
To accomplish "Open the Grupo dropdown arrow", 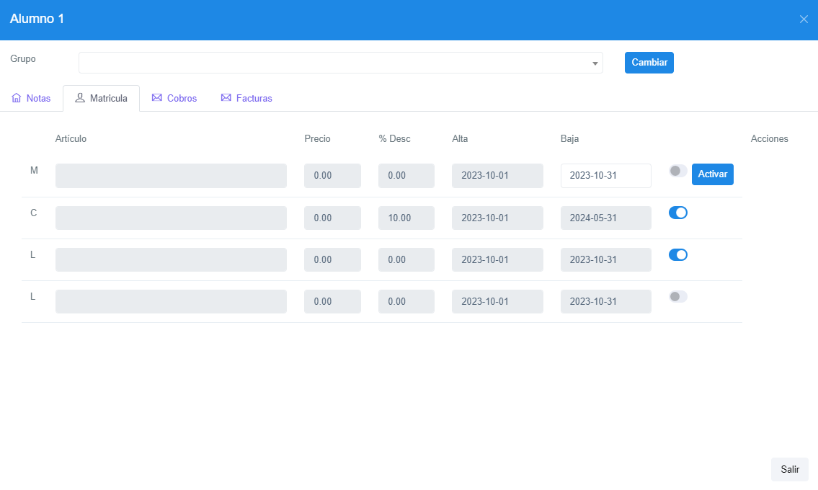I will [x=595, y=63].
